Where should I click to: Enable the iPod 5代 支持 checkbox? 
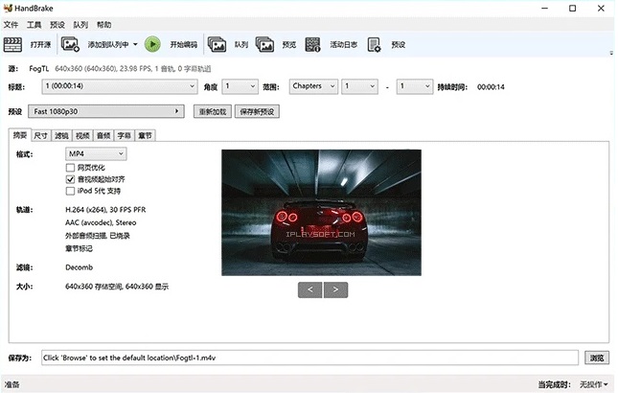(70, 191)
